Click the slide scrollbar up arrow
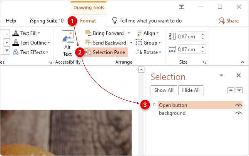The height and width of the screenshot is (156, 249). click(141, 70)
